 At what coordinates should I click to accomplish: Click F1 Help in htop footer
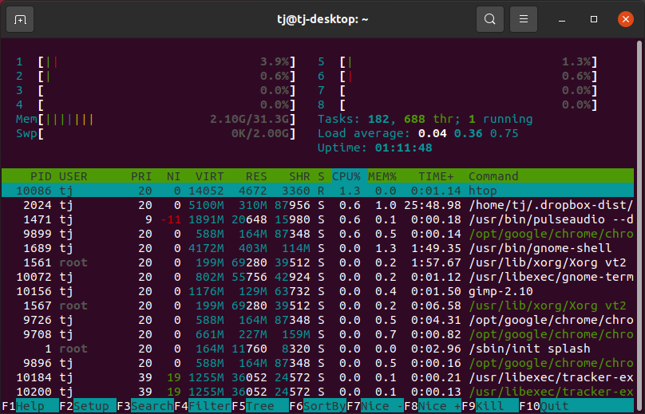point(30,406)
